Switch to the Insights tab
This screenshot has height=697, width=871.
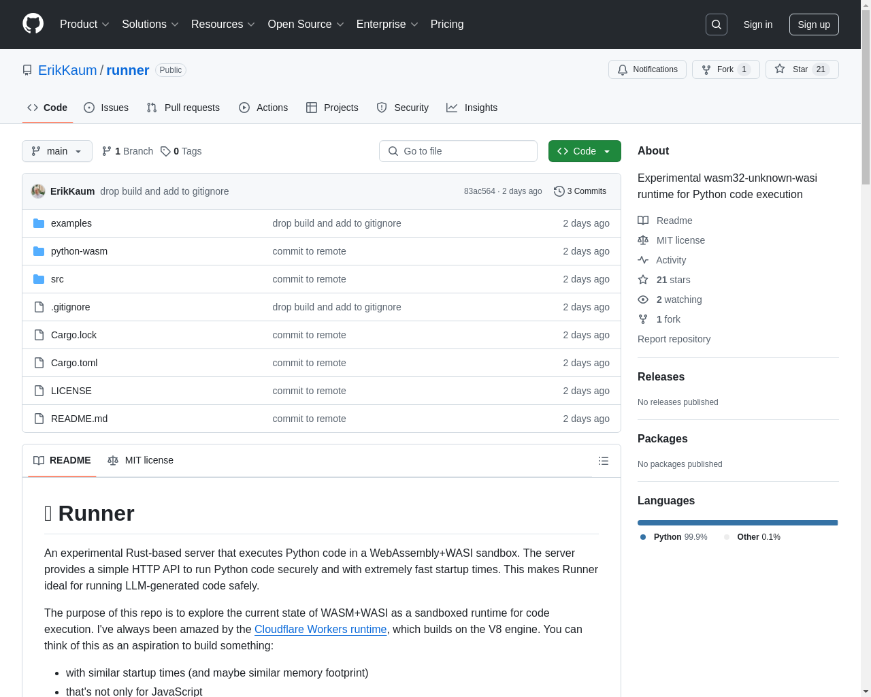coord(472,108)
